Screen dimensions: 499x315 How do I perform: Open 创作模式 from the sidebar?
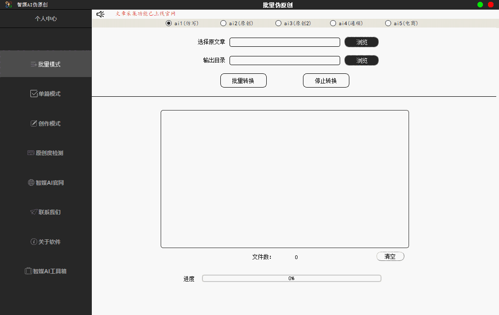pyautogui.click(x=45, y=123)
